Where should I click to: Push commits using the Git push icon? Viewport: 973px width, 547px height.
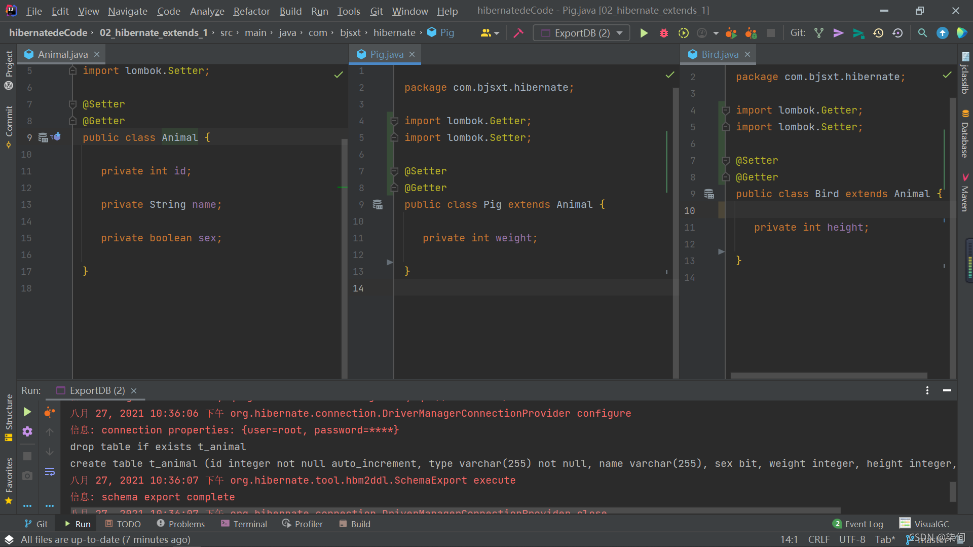(858, 33)
